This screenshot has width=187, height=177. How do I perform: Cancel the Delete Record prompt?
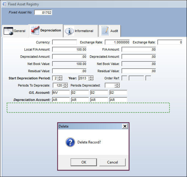coord(112,162)
